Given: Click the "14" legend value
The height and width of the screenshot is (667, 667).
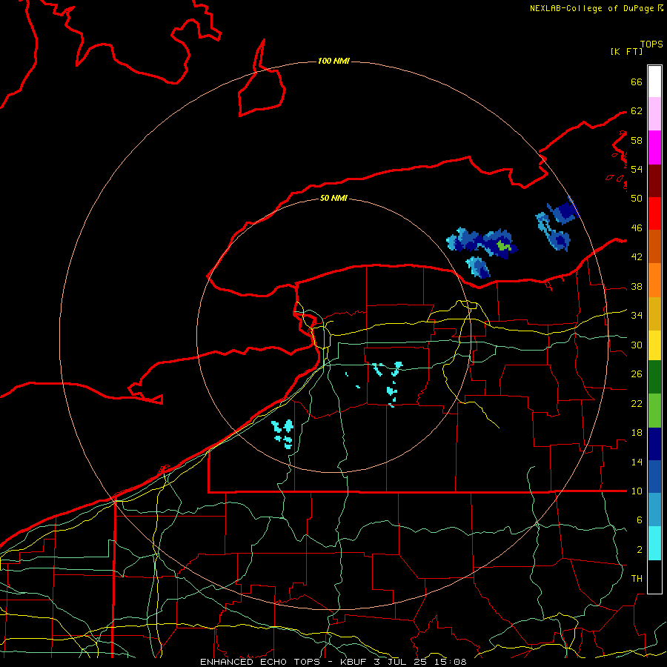Looking at the screenshot, I should [x=637, y=462].
